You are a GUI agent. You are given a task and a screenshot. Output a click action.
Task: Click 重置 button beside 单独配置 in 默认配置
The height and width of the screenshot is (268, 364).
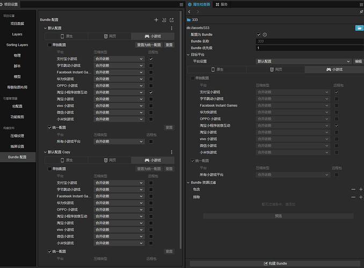tap(169, 45)
